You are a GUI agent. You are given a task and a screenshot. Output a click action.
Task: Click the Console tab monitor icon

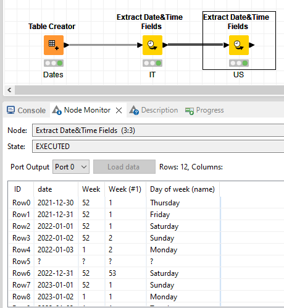(10, 110)
